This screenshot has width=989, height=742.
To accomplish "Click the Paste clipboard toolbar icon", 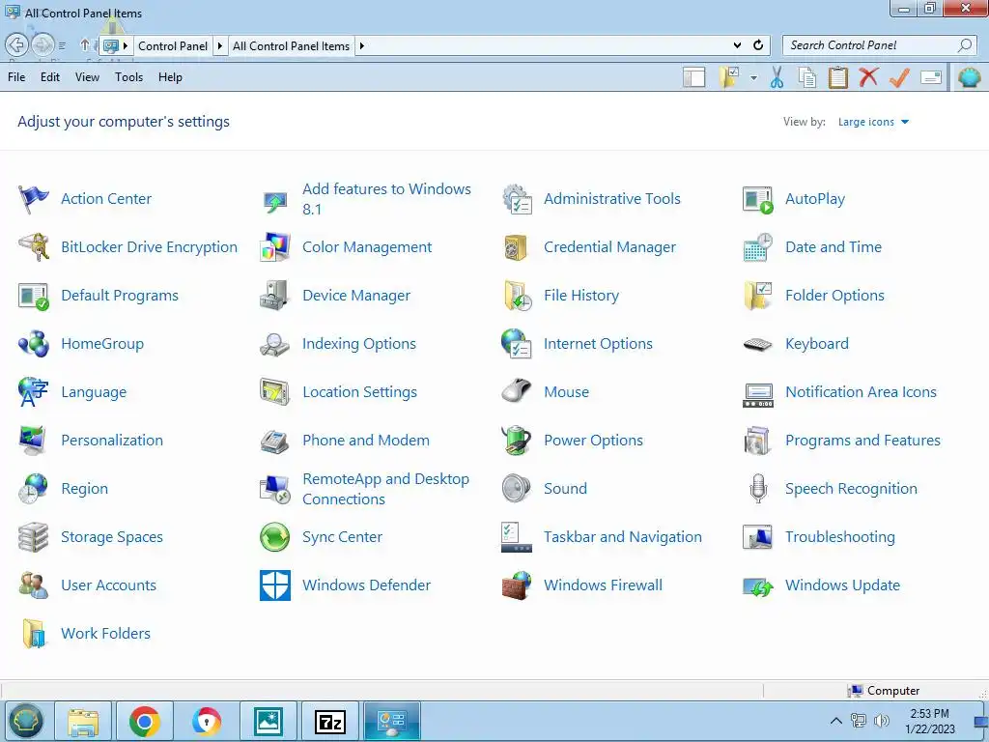I will [837, 77].
